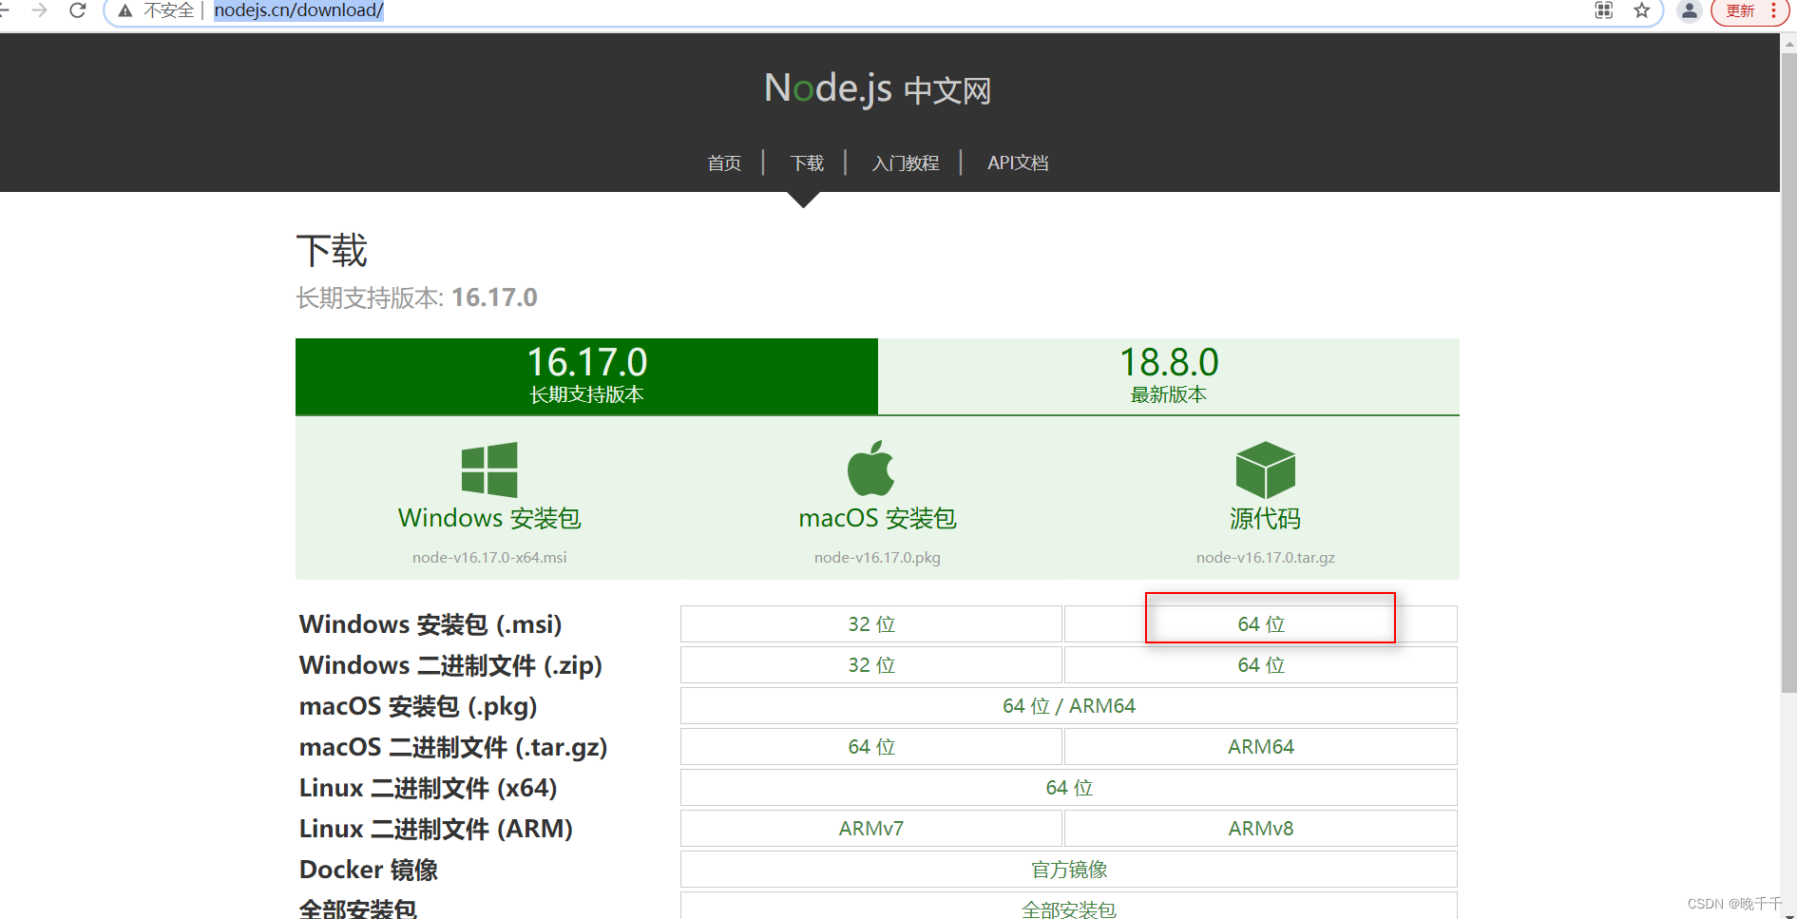This screenshot has width=1797, height=919.
Task: Click the Node.js 中文网 logo
Action: click(x=877, y=88)
